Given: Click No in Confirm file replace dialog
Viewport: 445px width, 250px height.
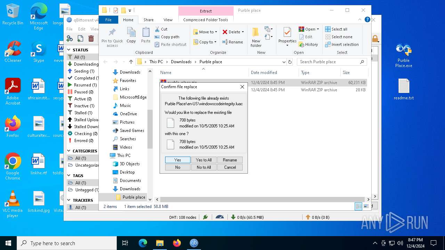Looking at the screenshot, I should [178, 167].
